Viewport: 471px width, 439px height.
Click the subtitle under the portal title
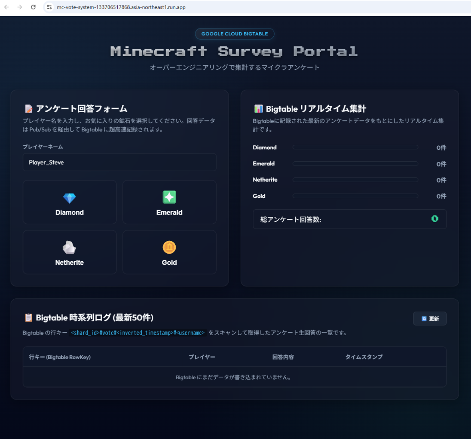235,68
